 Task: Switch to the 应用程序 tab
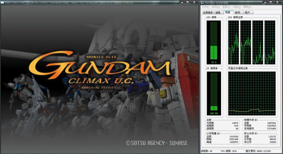208,13
